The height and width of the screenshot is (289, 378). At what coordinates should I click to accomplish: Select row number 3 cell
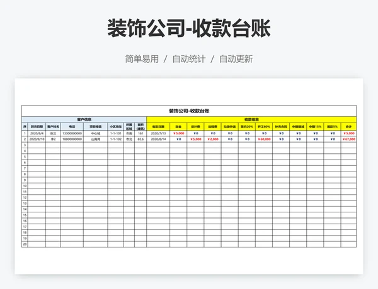(x=25, y=145)
